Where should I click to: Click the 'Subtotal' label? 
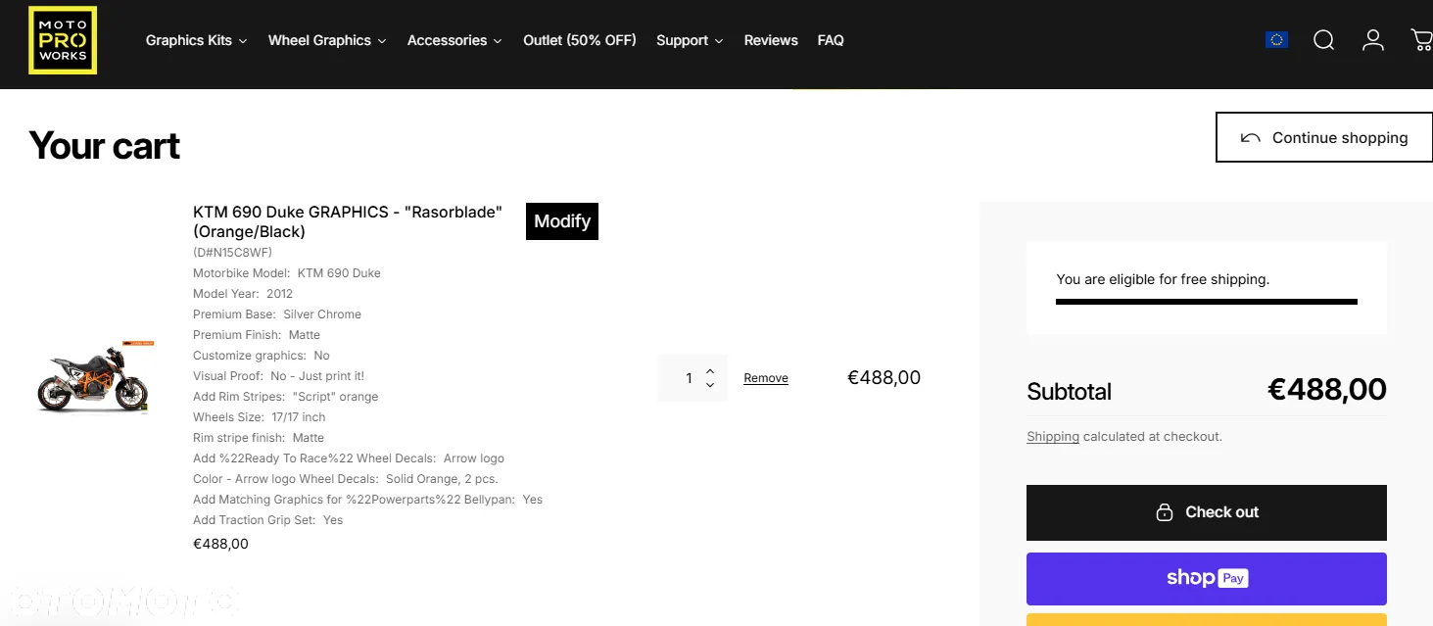[x=1069, y=392]
